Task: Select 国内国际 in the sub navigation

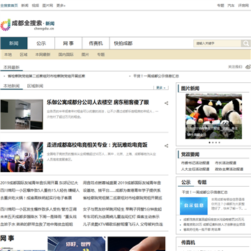Action: [66, 54]
